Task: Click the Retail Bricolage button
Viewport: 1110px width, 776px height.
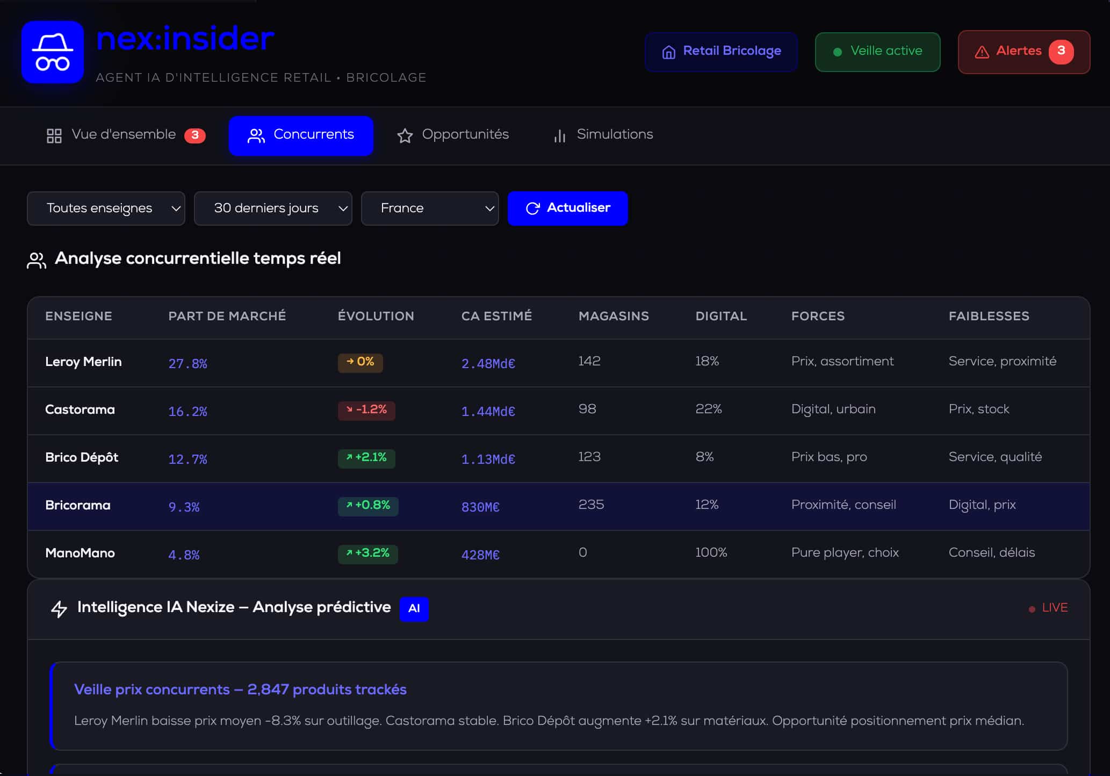Action: pos(722,52)
